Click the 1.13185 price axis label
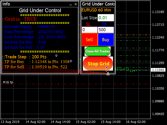The width and height of the screenshot is (167, 125). [158, 12]
